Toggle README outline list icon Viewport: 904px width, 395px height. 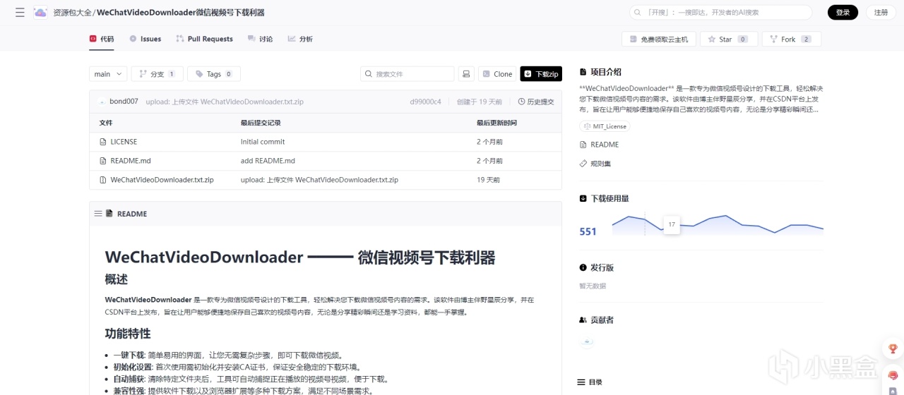(98, 214)
